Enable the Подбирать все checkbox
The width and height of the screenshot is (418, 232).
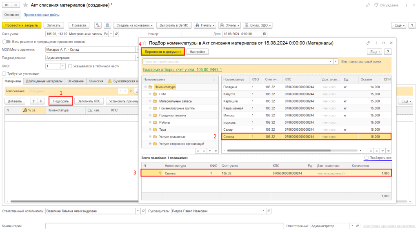tap(367, 158)
